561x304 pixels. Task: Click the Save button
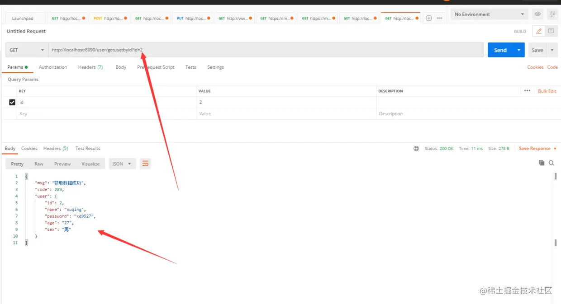point(537,50)
